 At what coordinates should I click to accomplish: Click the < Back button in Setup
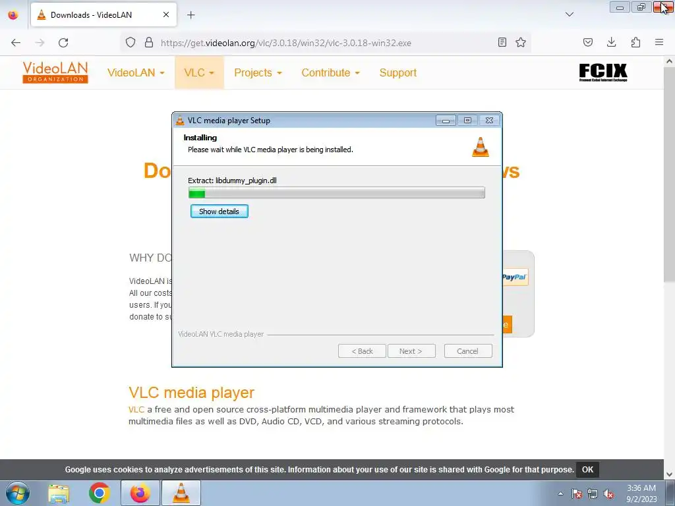(x=362, y=351)
